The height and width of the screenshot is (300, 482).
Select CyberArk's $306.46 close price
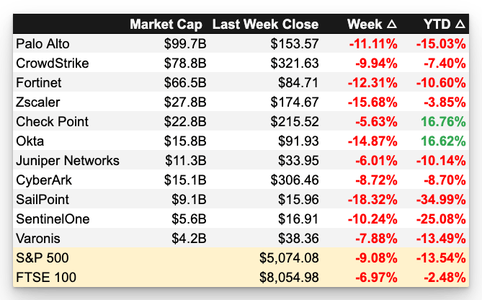click(295, 180)
